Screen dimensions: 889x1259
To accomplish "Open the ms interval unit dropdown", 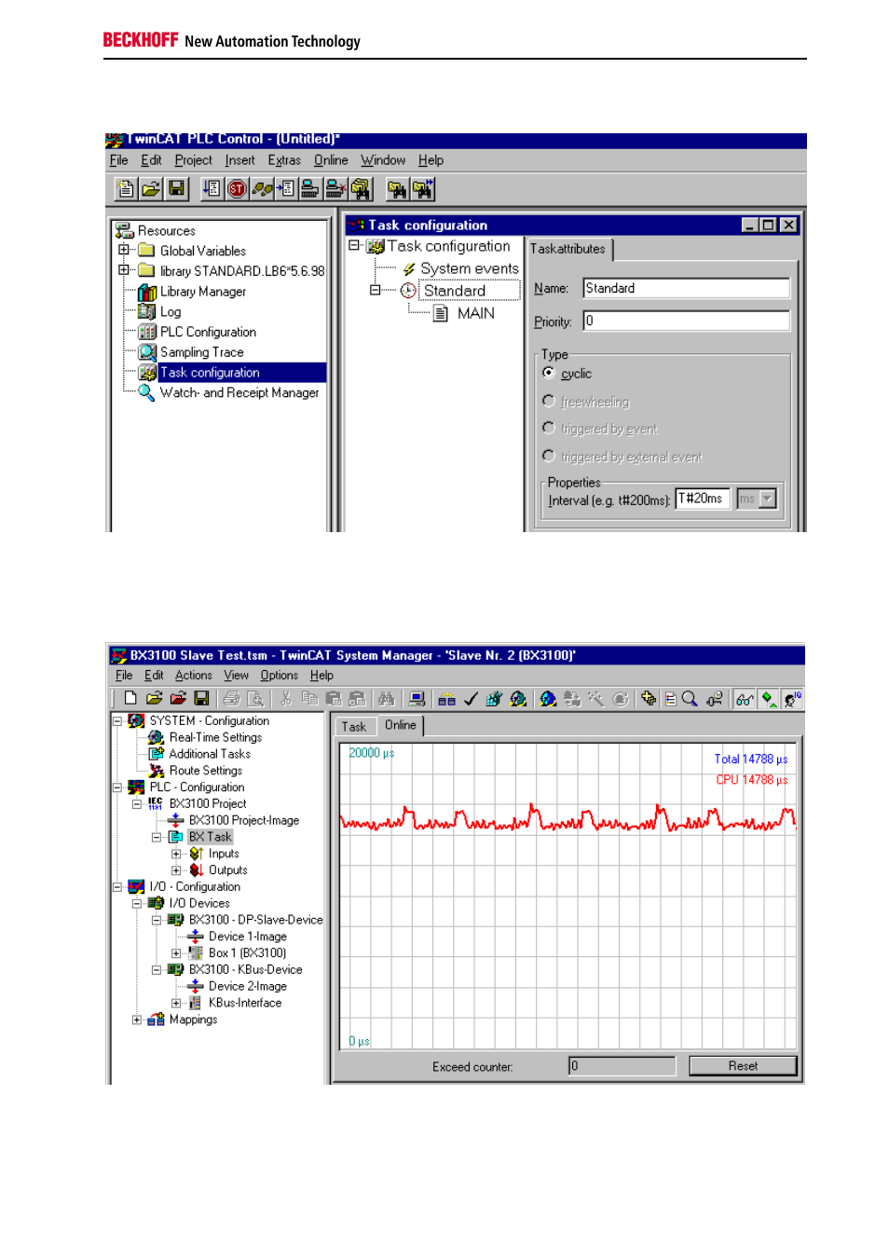I will tap(768, 499).
